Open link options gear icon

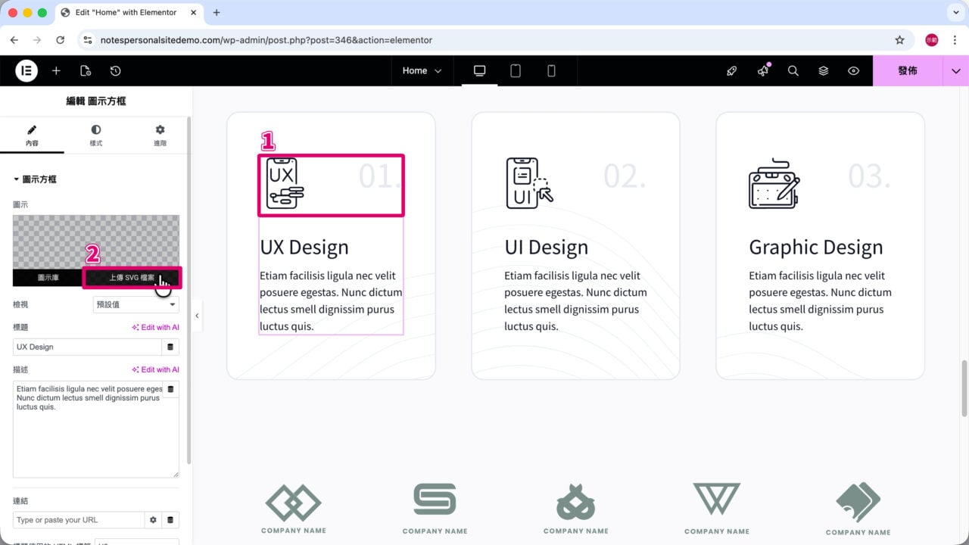(153, 520)
